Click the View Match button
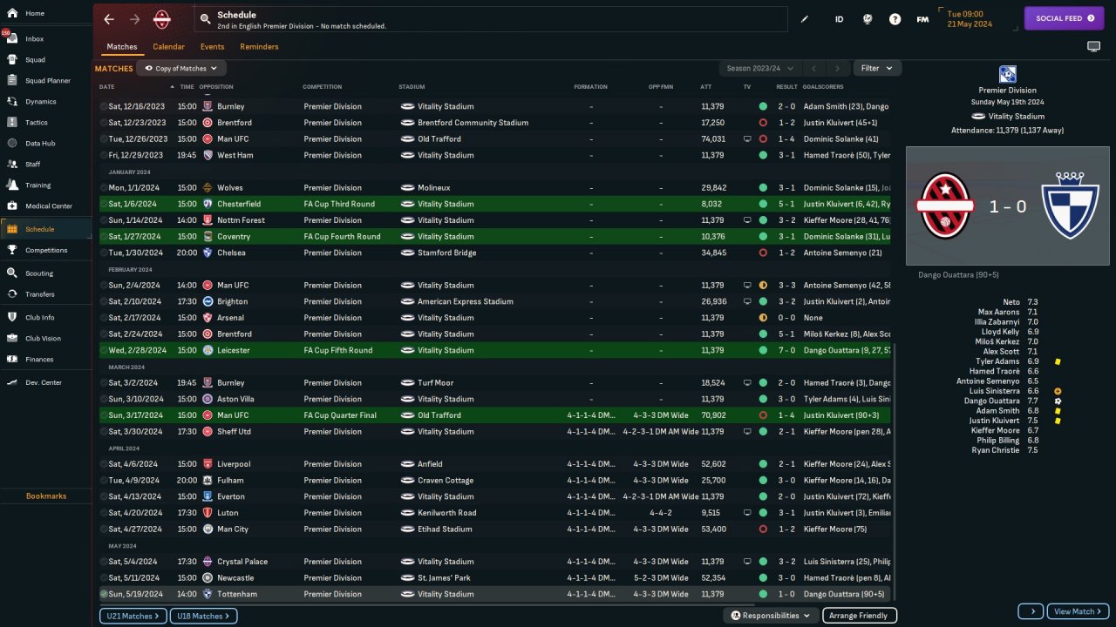 point(1078,611)
